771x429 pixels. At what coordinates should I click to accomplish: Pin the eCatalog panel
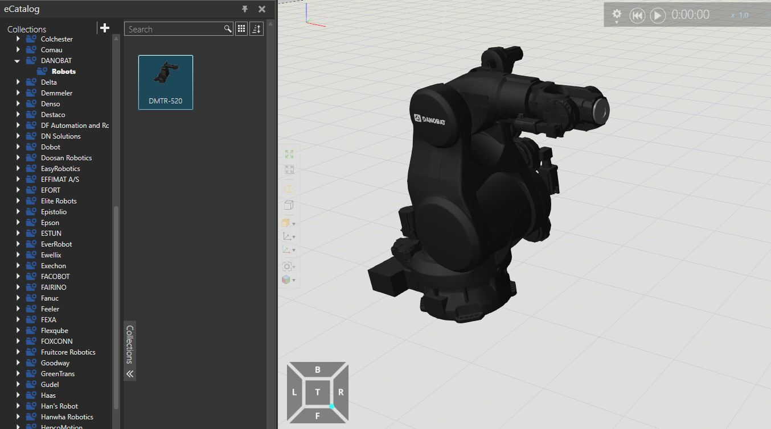[x=245, y=9]
